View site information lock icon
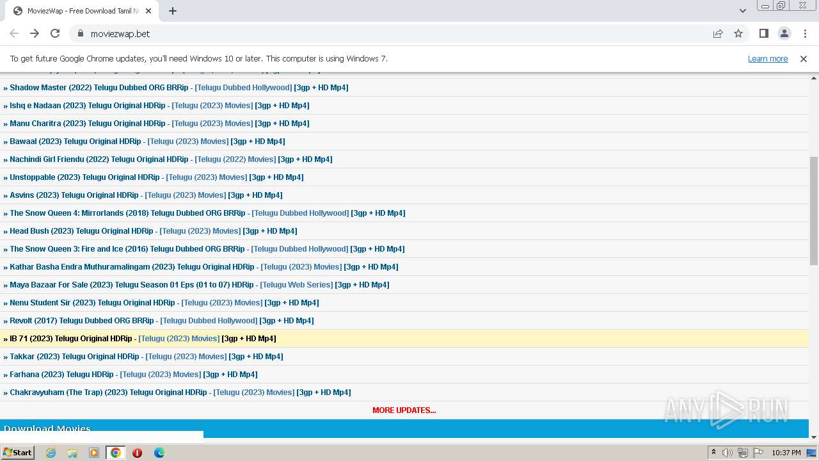Image resolution: width=819 pixels, height=461 pixels. [x=80, y=33]
